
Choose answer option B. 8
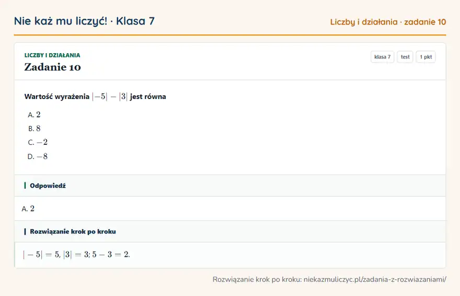click(x=34, y=128)
